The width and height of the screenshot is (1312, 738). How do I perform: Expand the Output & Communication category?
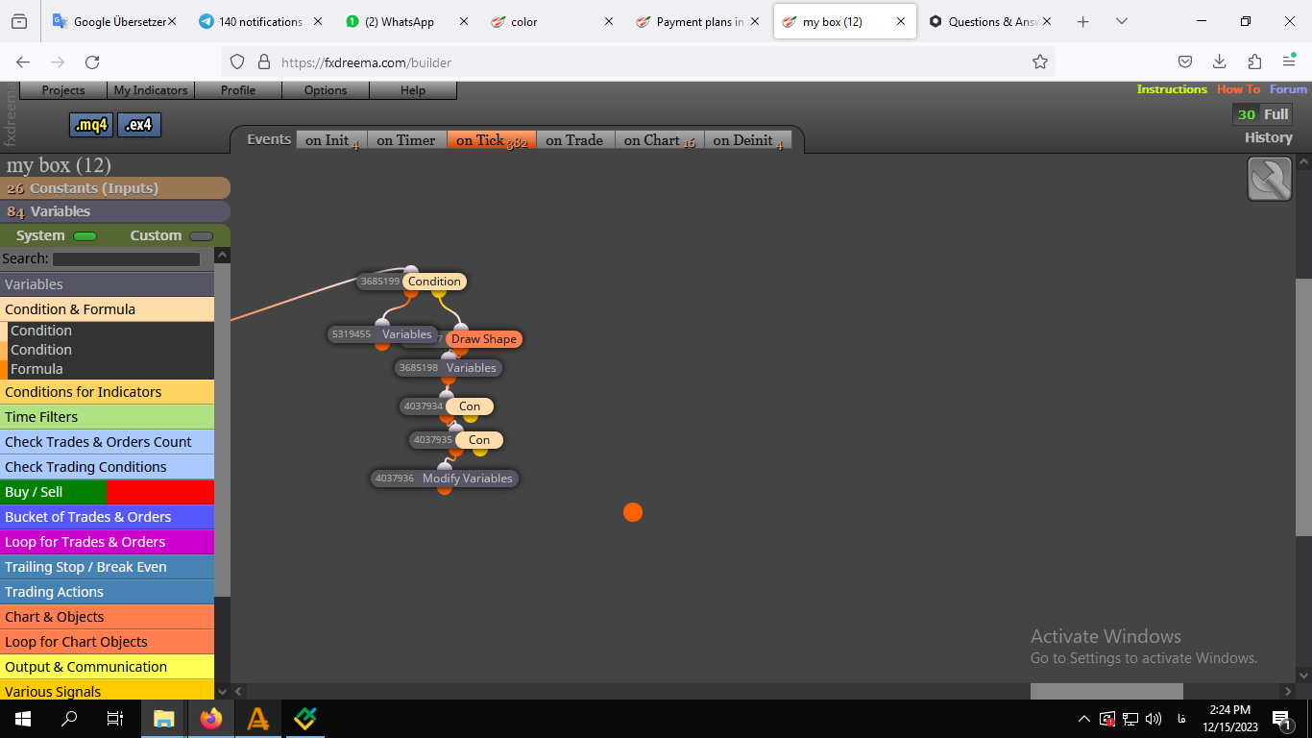click(x=107, y=667)
